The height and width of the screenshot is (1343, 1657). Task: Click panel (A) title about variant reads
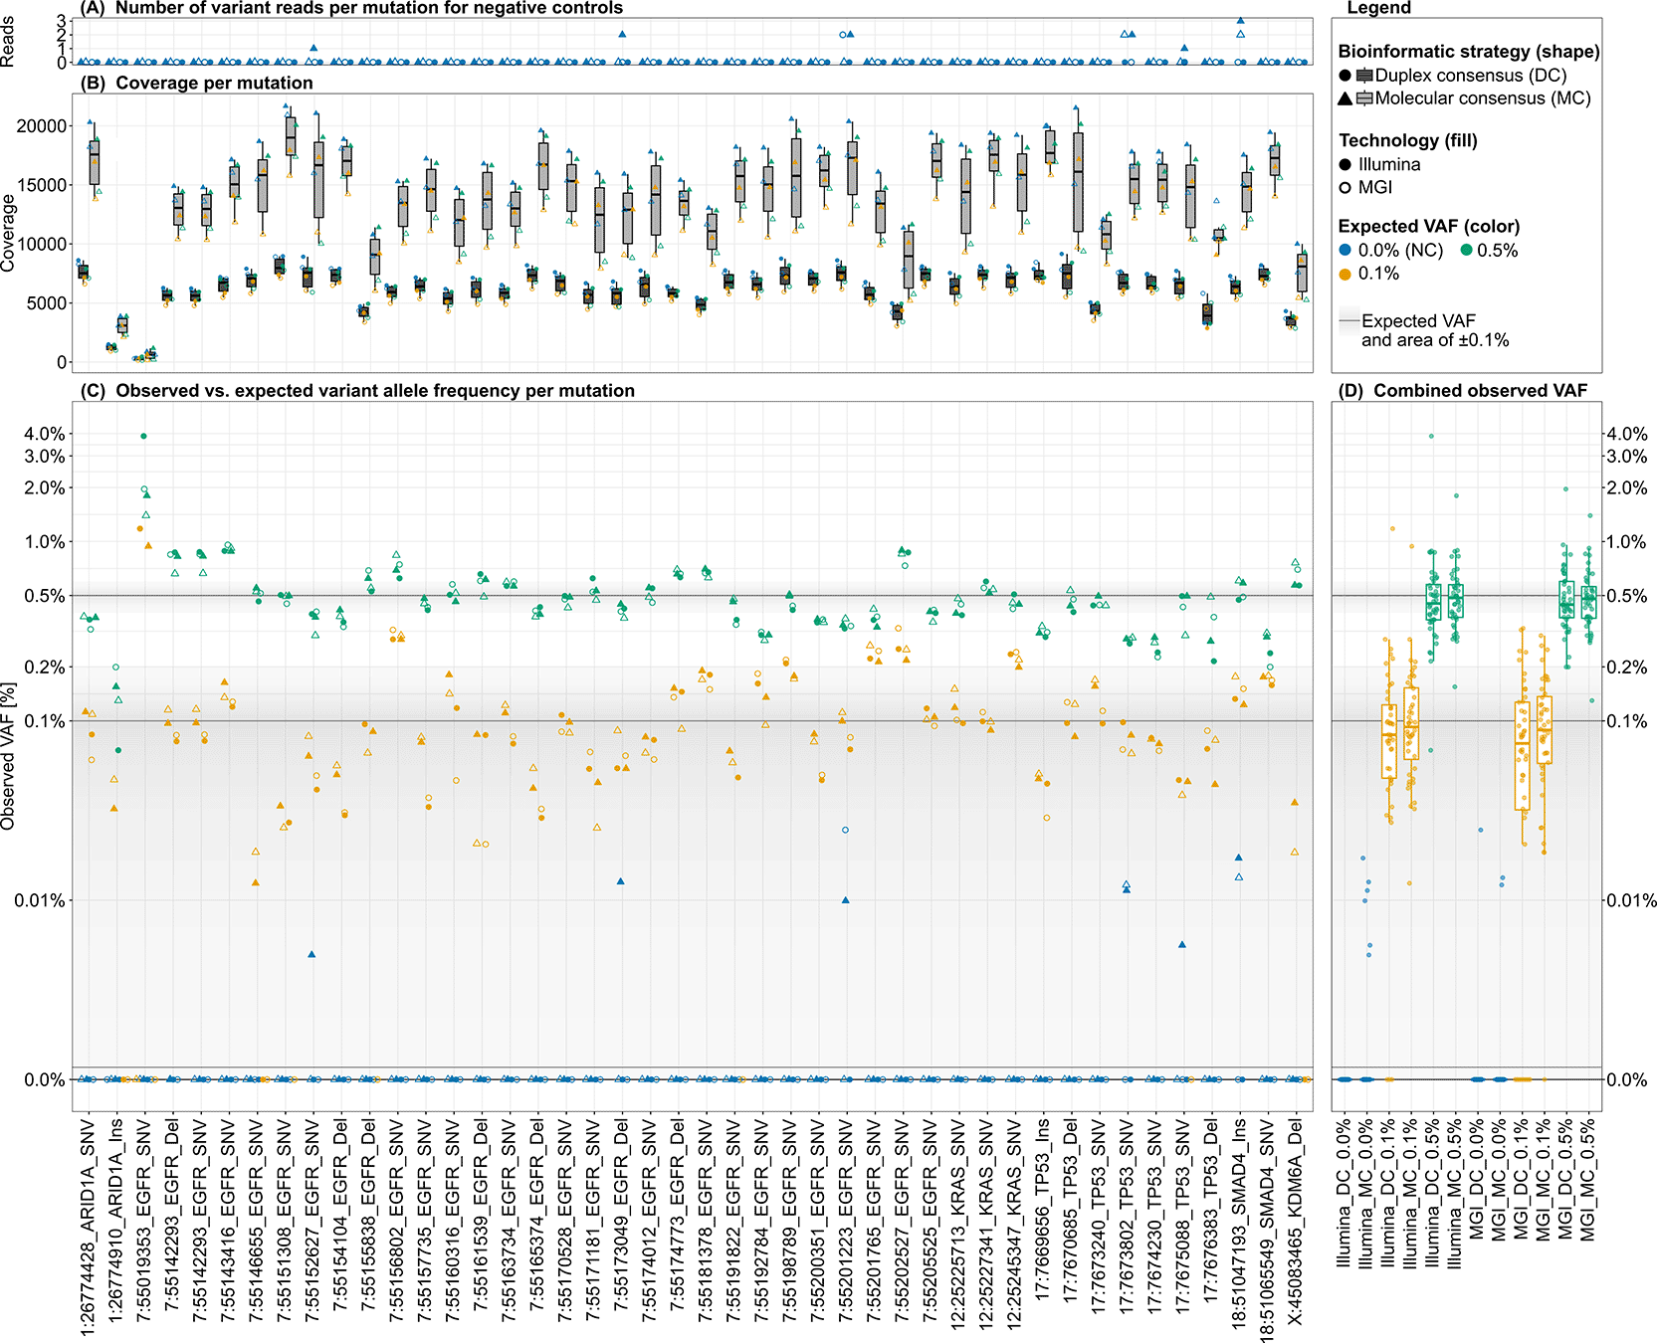point(351,8)
